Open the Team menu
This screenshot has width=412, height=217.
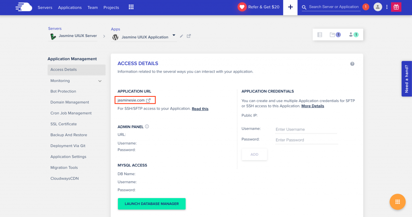pyautogui.click(x=93, y=7)
